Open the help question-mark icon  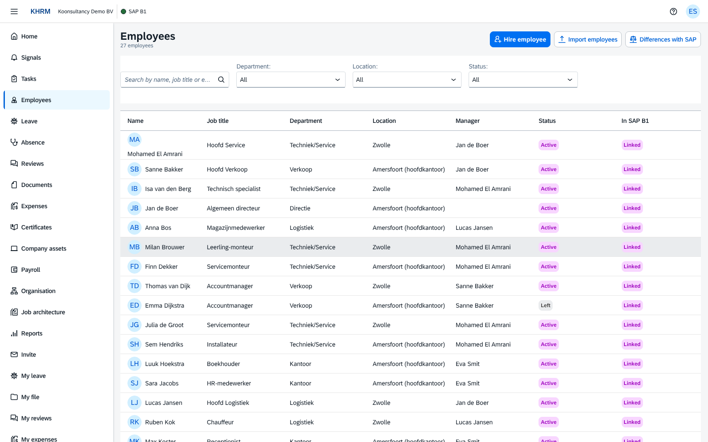pyautogui.click(x=673, y=11)
